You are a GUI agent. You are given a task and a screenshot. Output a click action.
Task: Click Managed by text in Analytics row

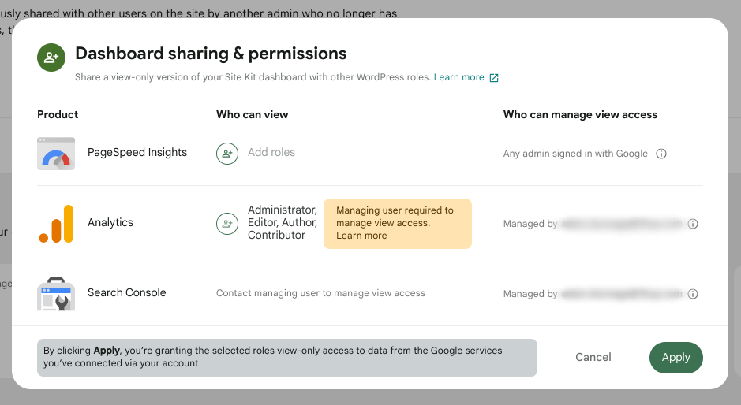pos(530,224)
